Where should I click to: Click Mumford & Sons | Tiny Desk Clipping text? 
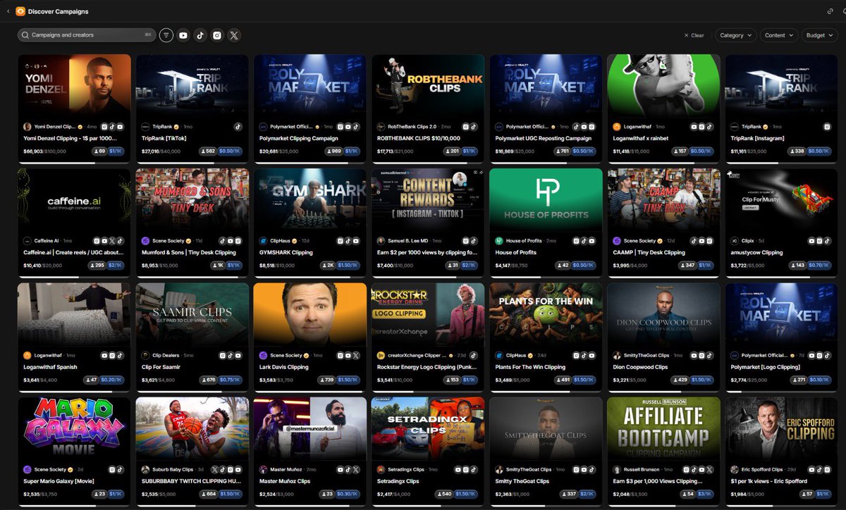pyautogui.click(x=188, y=253)
